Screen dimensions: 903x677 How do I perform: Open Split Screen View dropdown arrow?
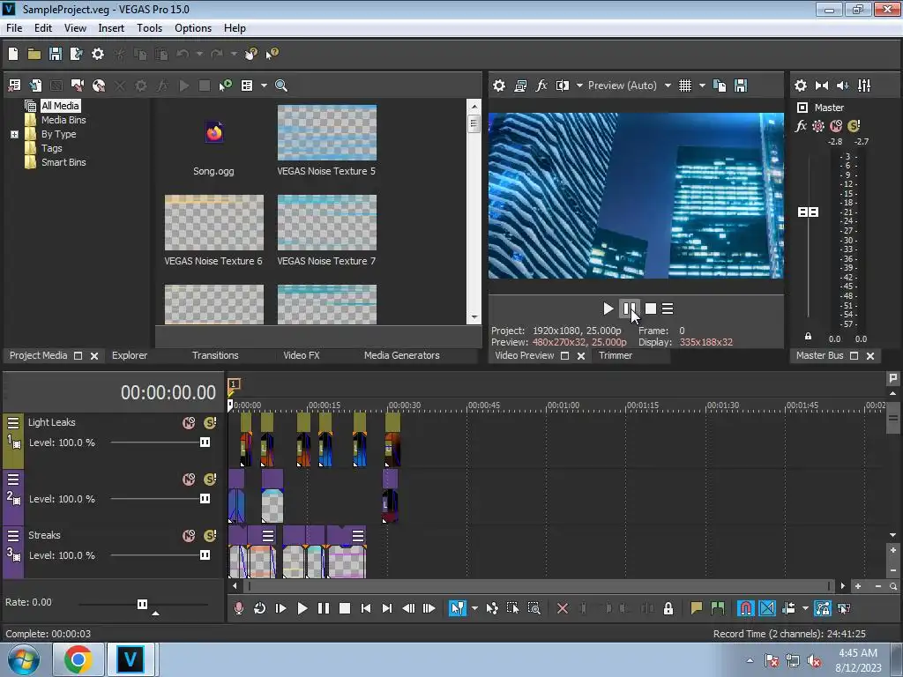[579, 86]
